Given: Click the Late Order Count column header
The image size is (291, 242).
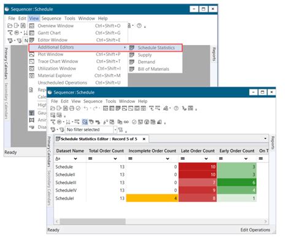Looking at the screenshot, I should [198, 151].
